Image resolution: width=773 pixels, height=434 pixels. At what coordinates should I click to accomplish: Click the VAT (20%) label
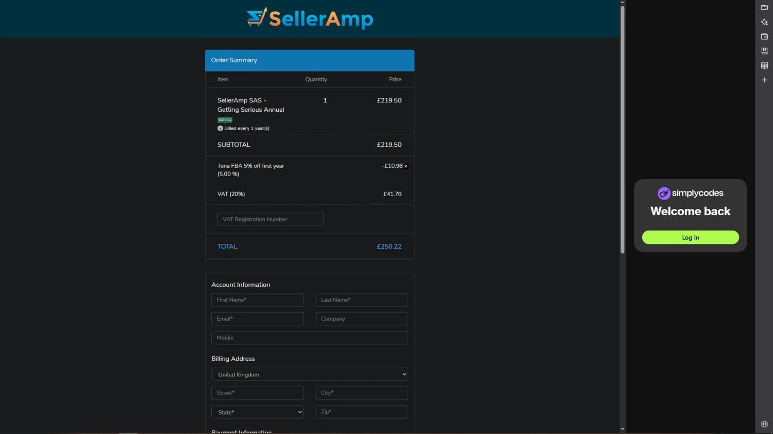pyautogui.click(x=231, y=194)
